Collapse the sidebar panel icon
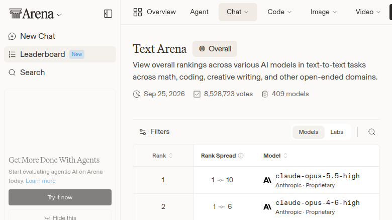 coord(108,14)
